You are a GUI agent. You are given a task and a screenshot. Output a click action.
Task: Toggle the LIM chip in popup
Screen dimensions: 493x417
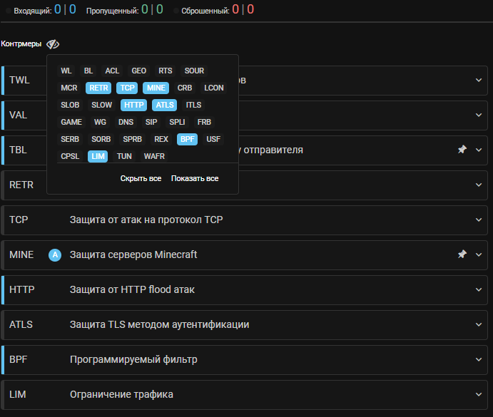point(98,157)
